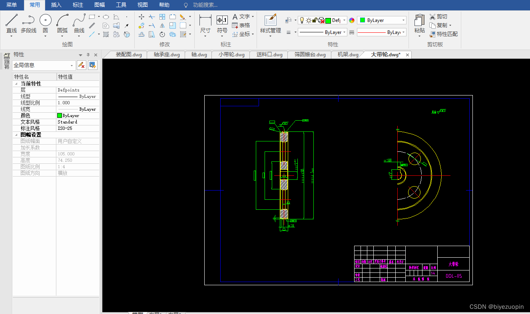530x314 pixels.
Task: Toggle the layer lock padlock icon
Action: point(315,20)
